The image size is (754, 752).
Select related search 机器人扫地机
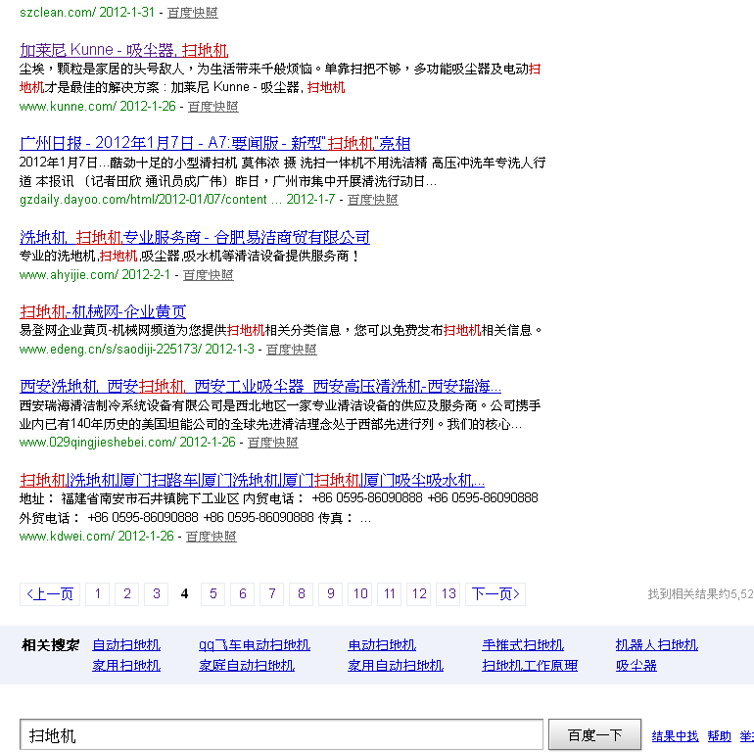tap(657, 644)
